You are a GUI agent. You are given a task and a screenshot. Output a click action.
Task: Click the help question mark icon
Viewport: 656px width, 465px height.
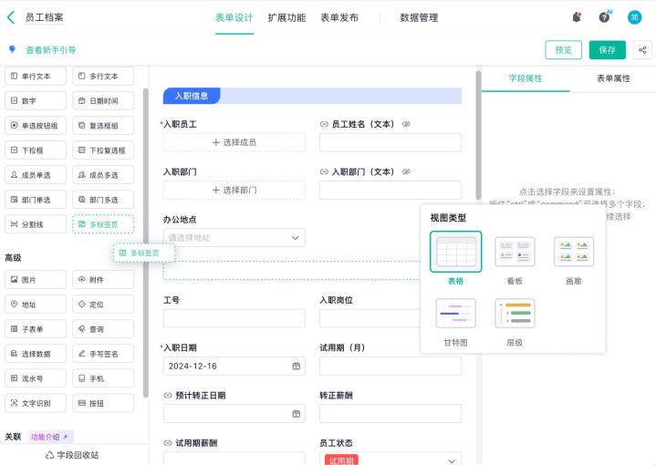604,17
